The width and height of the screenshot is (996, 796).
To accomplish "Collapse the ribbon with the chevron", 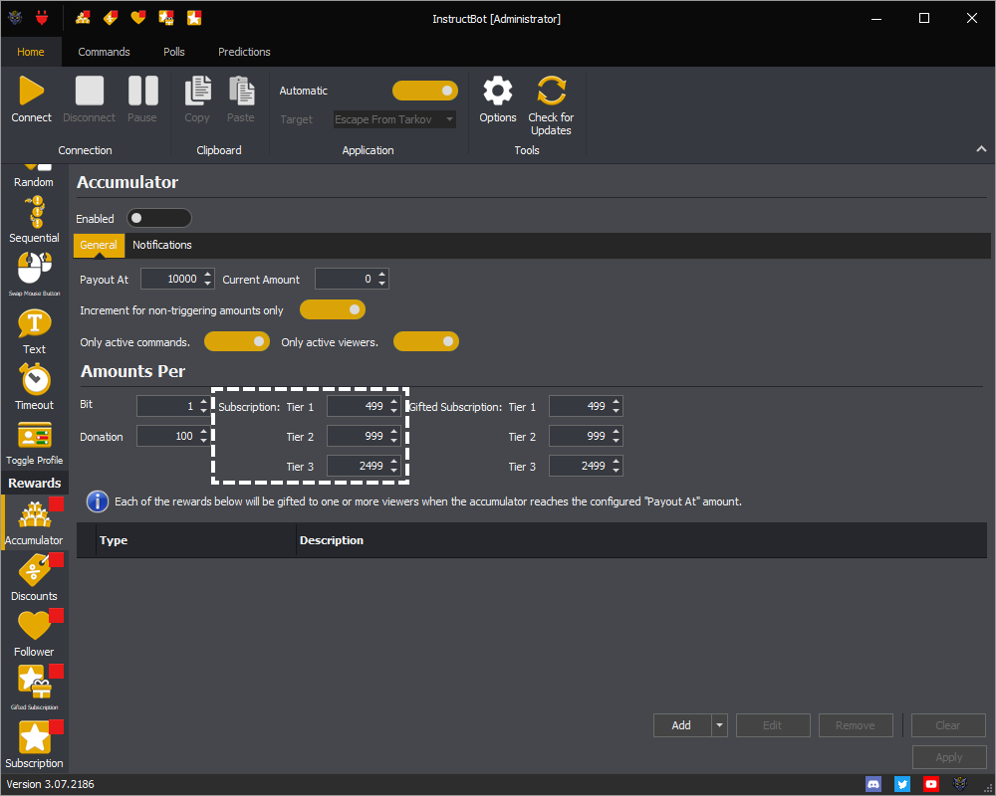I will click(x=981, y=149).
